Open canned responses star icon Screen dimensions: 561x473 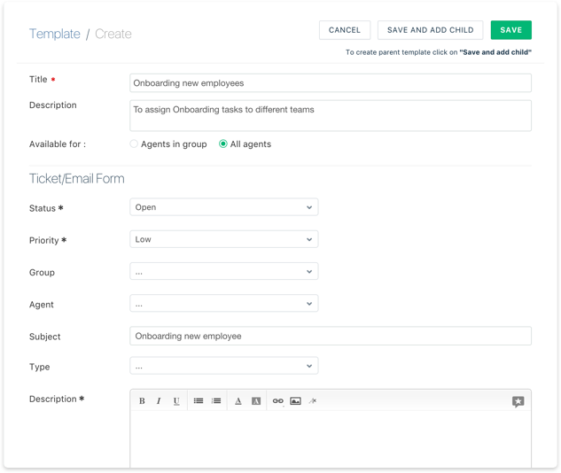click(518, 401)
